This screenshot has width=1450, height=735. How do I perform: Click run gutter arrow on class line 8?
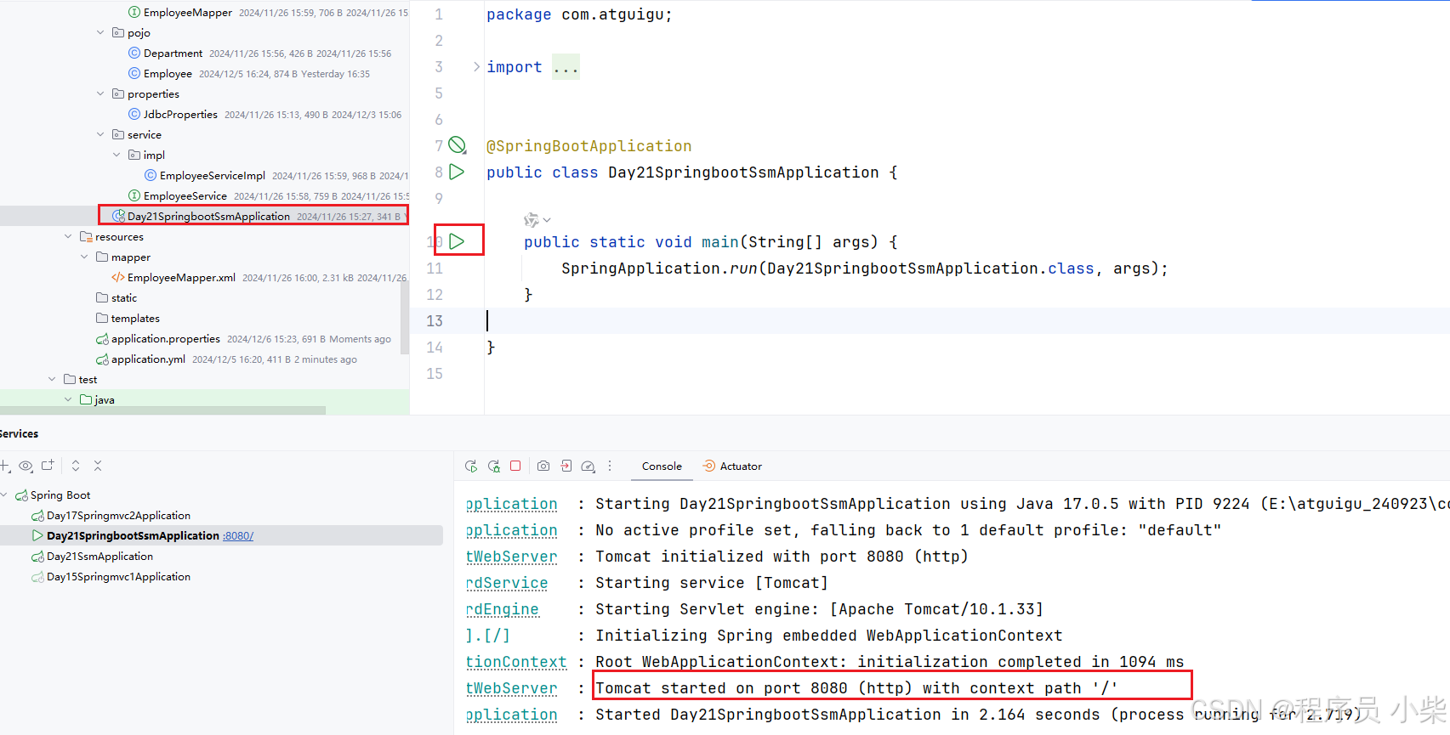click(x=457, y=172)
